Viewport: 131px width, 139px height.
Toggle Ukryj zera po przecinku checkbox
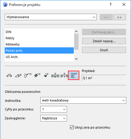coord(72,127)
